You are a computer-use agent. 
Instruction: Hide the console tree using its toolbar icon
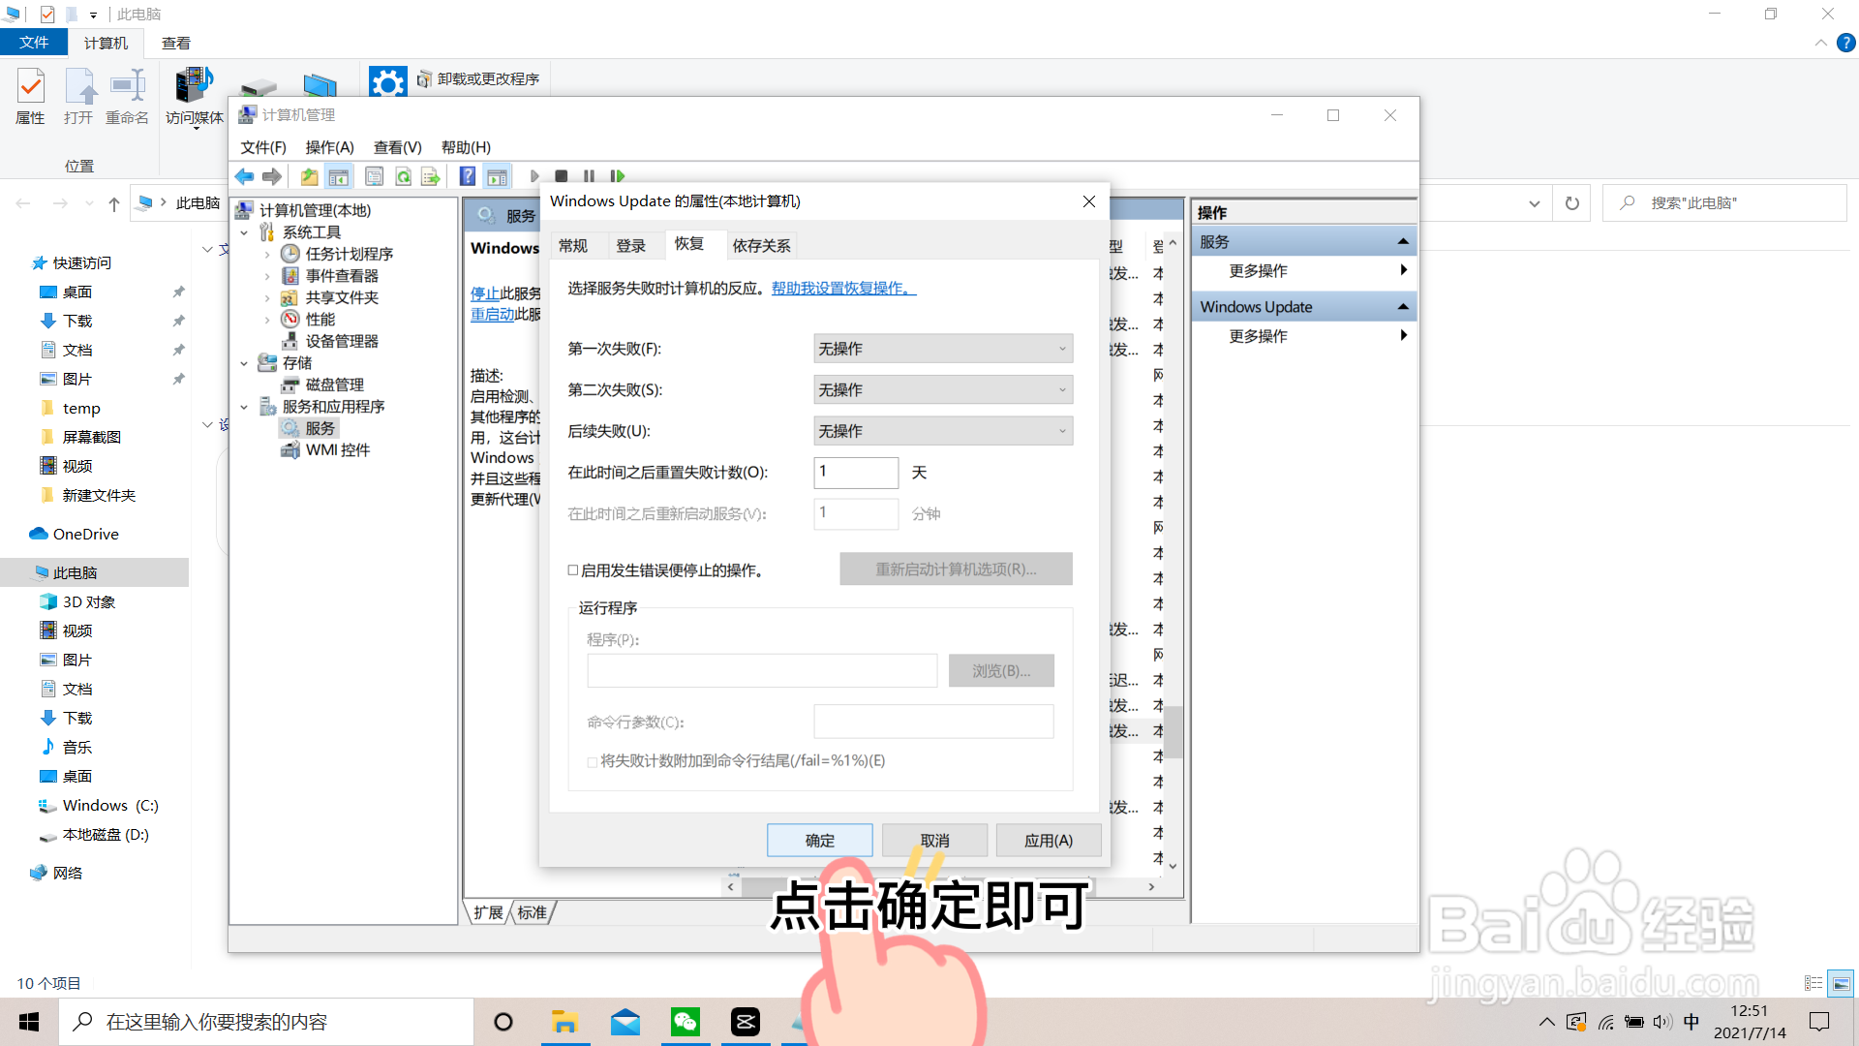click(339, 176)
